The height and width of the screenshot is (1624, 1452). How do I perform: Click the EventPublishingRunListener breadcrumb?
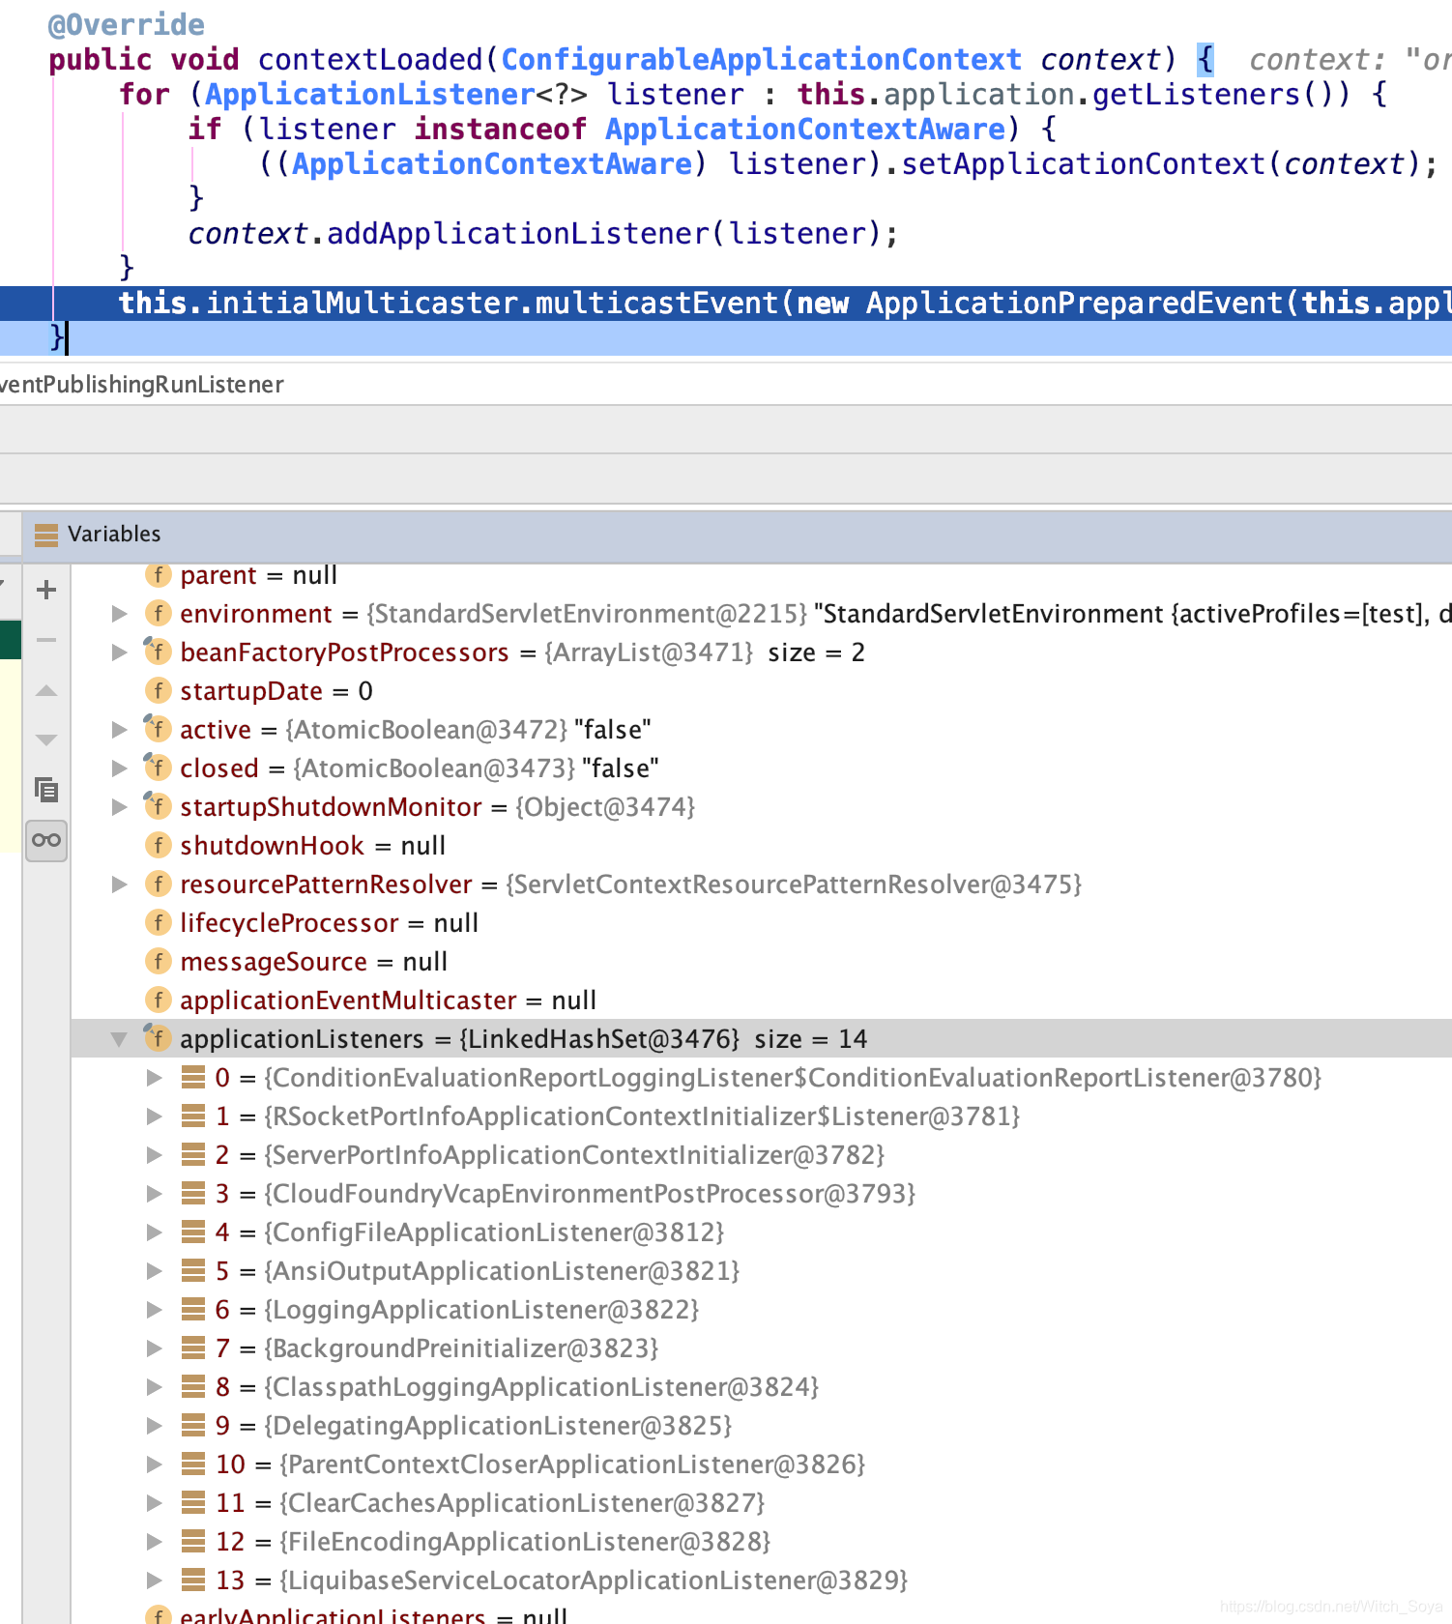(x=142, y=385)
